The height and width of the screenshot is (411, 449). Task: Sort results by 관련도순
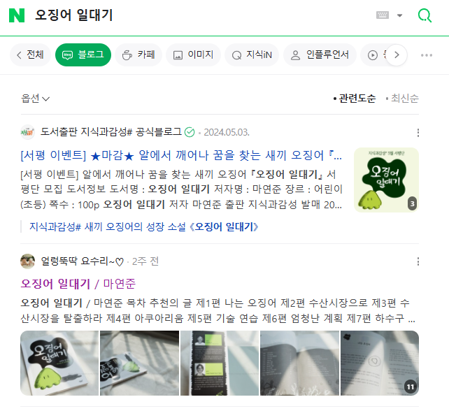(354, 99)
